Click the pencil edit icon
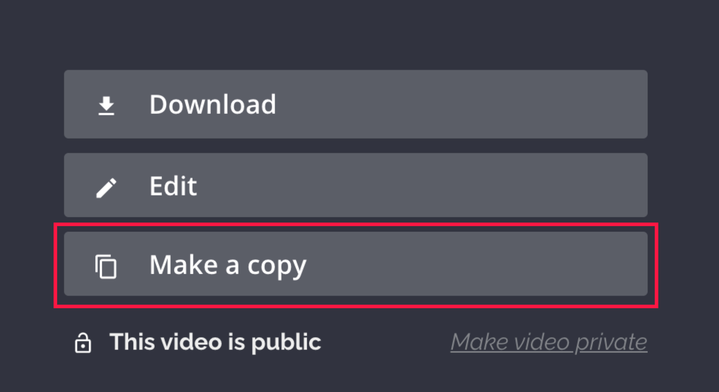The width and height of the screenshot is (719, 392). (x=106, y=188)
